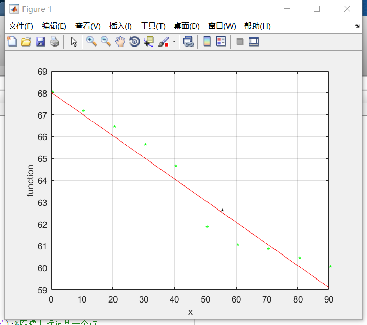Open the 帮助(H) menu
367x325 pixels.
258,26
